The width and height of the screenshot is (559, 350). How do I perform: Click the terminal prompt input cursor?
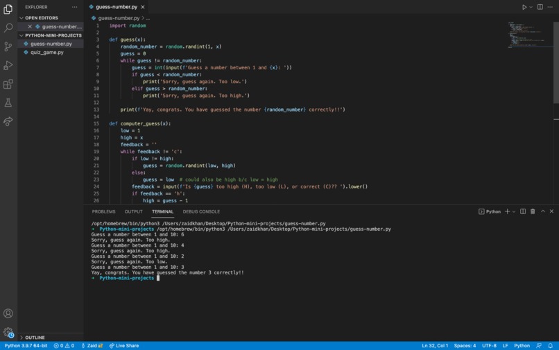click(x=158, y=278)
